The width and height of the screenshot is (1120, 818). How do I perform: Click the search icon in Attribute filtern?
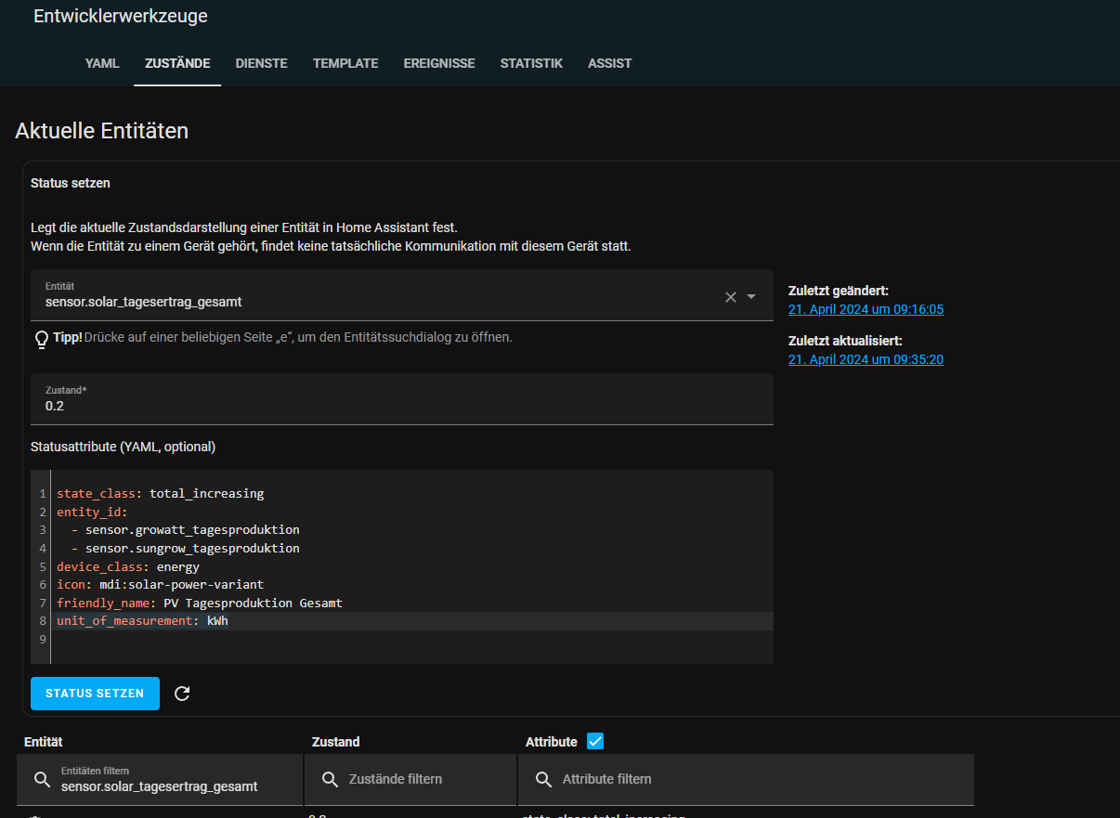pyautogui.click(x=542, y=779)
